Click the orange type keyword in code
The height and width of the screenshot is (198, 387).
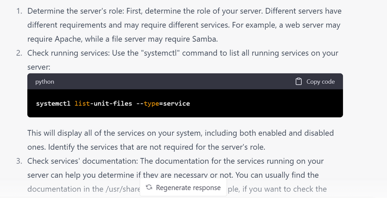[x=151, y=104]
